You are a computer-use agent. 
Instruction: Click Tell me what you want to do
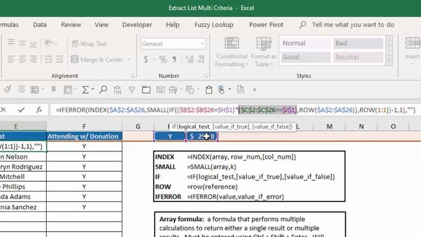[353, 25]
